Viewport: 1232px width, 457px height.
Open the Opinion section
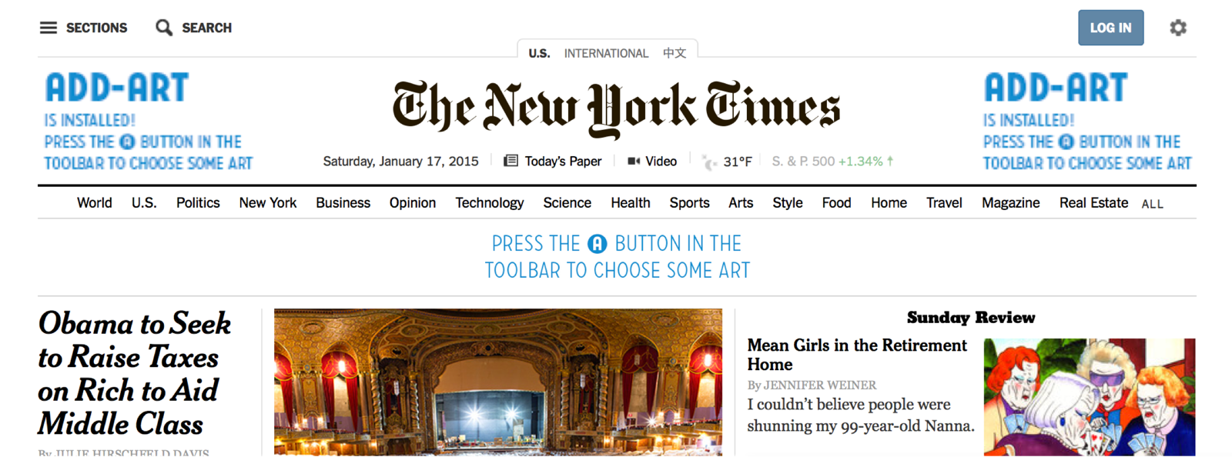click(x=413, y=202)
